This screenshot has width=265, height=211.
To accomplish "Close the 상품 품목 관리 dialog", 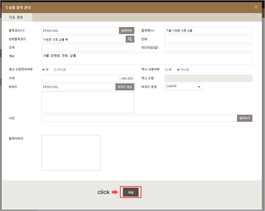I will pyautogui.click(x=256, y=7).
